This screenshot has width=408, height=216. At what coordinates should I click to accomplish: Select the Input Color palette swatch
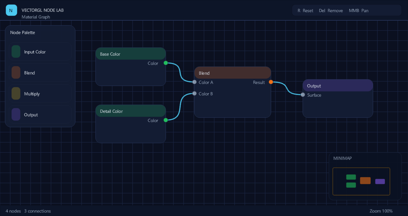point(16,51)
